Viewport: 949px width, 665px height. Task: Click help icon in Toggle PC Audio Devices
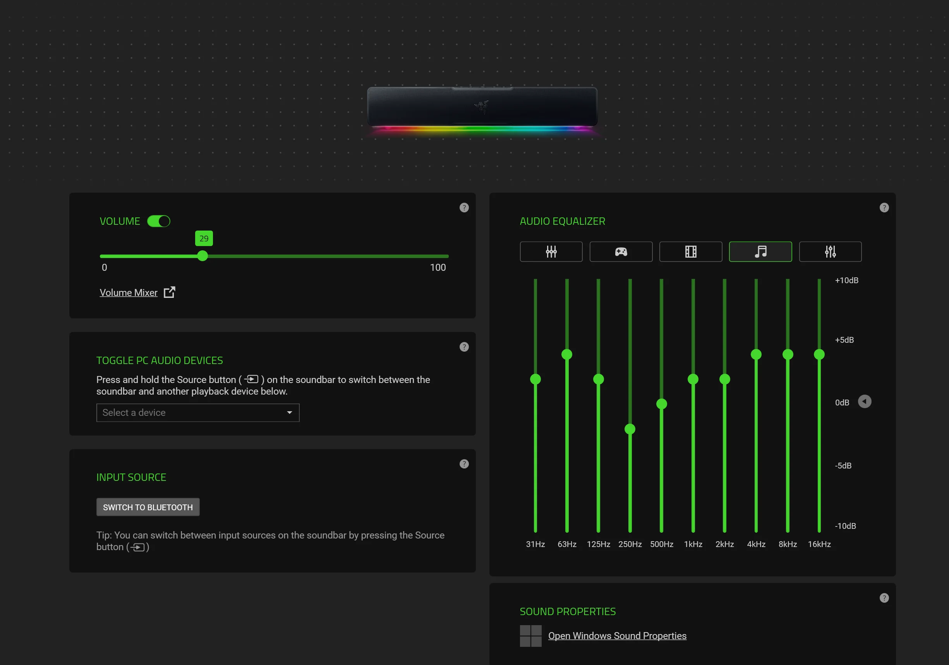[x=464, y=347]
